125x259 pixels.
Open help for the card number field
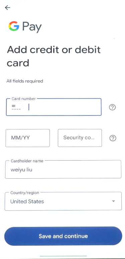tap(112, 107)
